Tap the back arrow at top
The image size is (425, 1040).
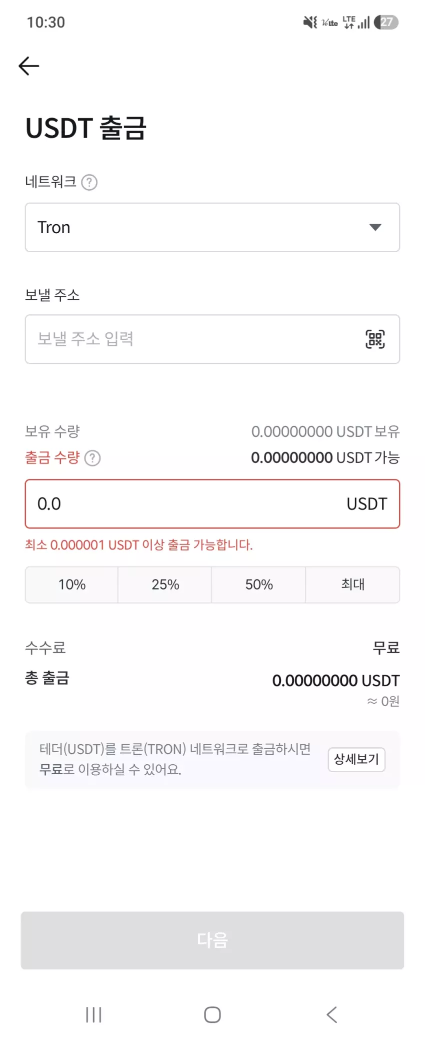pyautogui.click(x=28, y=66)
